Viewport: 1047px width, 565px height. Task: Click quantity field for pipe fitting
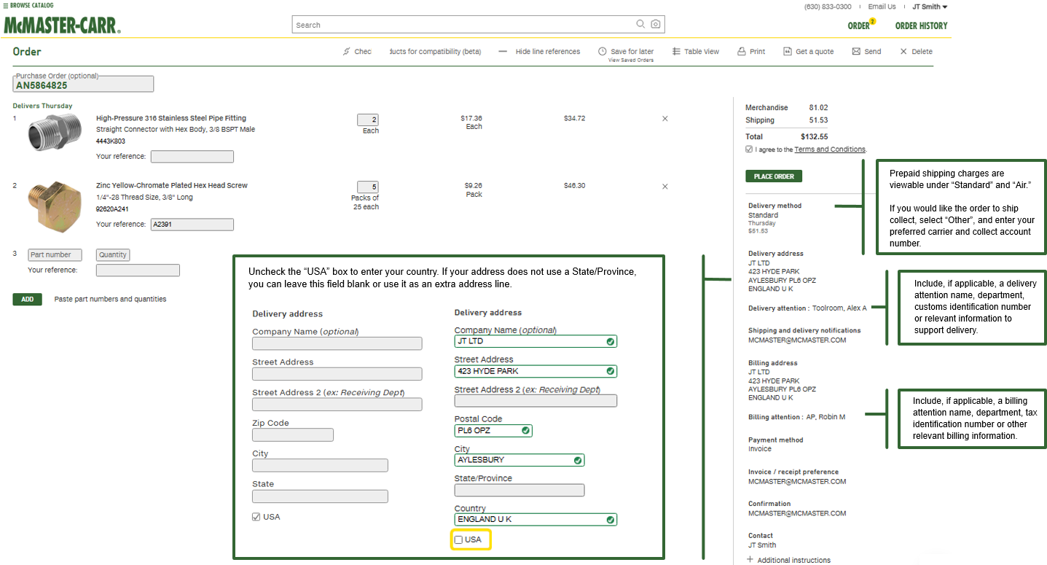tap(368, 120)
